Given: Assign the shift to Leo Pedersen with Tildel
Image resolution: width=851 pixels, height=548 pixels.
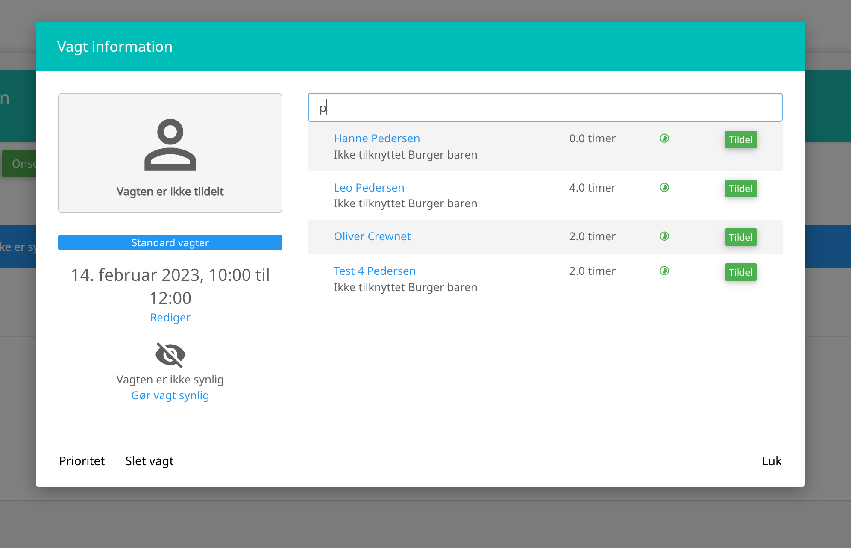Looking at the screenshot, I should coord(741,189).
